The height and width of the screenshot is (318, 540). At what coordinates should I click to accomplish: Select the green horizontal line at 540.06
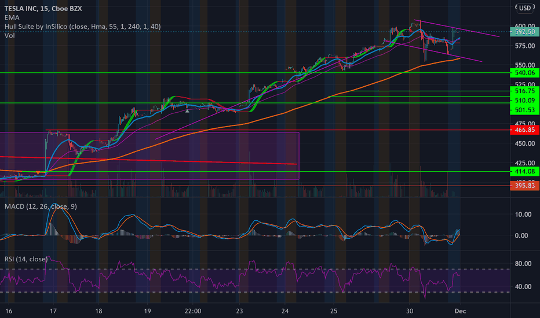point(255,73)
